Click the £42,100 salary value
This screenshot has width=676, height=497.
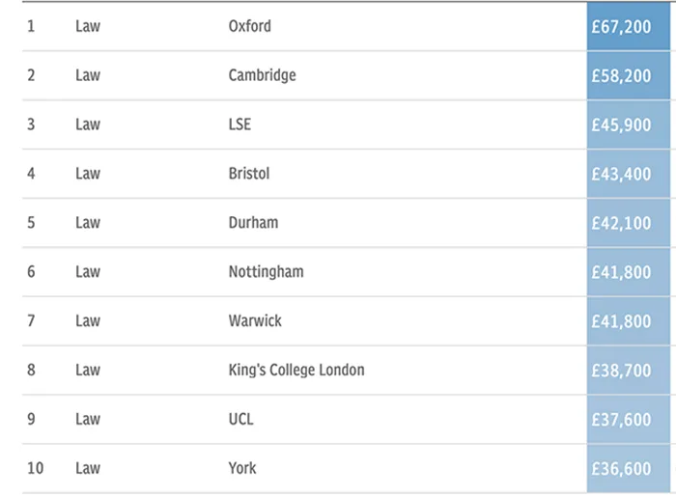[621, 223]
